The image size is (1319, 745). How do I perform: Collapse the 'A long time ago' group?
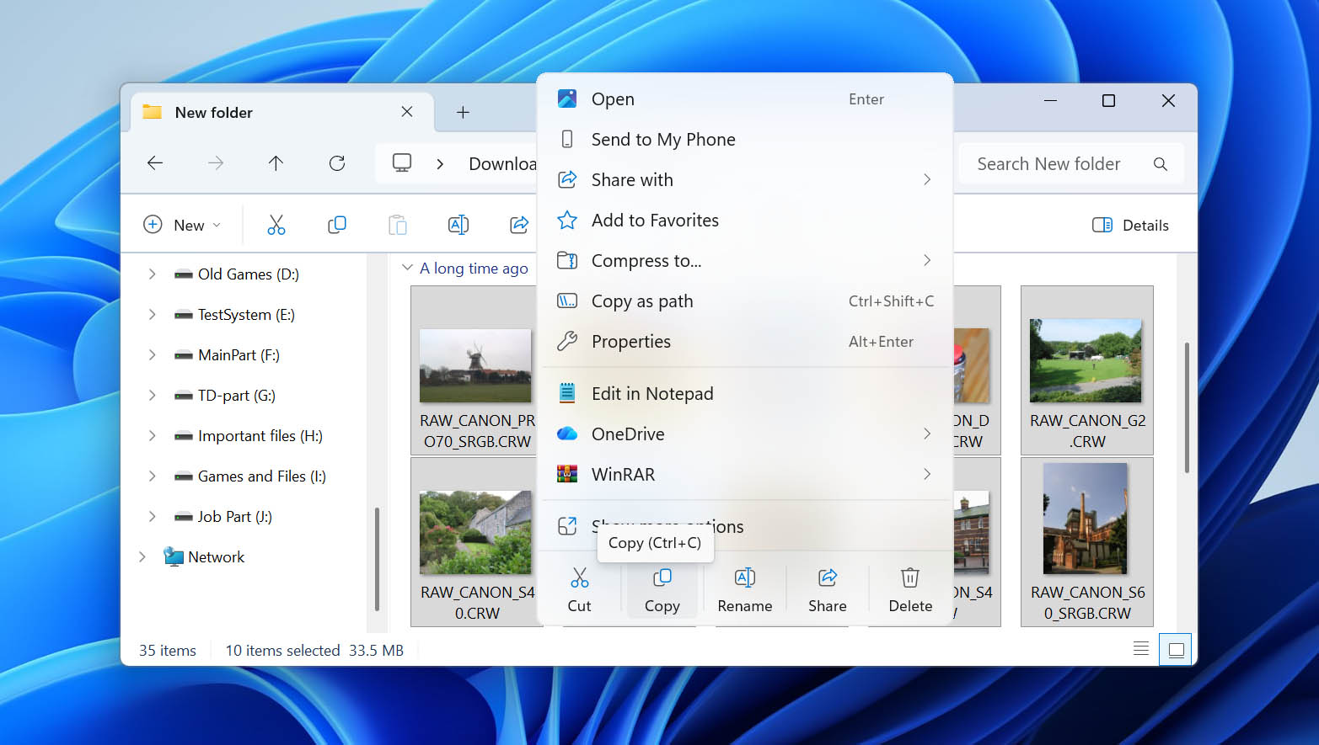point(407,268)
